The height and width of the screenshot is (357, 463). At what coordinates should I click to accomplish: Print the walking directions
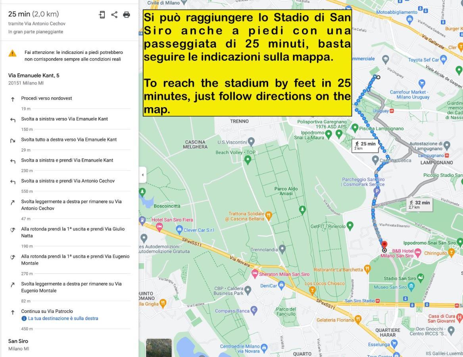127,15
